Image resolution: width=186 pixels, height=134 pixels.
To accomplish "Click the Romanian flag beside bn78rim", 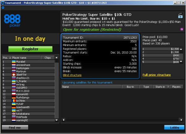I will click(14, 101).
